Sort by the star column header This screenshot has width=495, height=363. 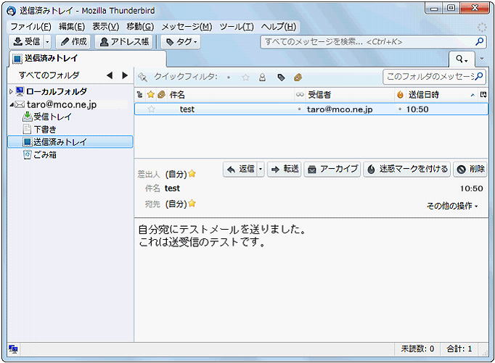[x=151, y=94]
